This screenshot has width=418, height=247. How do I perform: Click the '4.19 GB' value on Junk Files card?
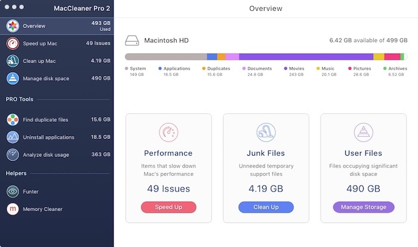click(x=266, y=189)
